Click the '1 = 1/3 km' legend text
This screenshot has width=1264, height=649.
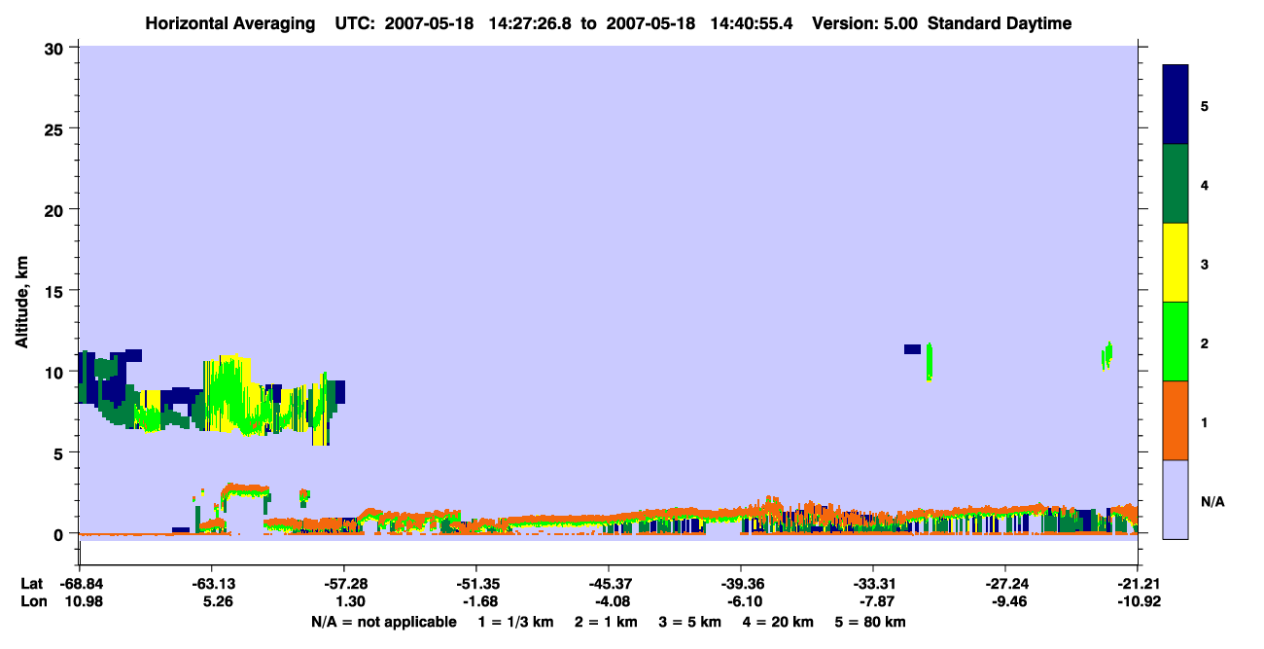(516, 622)
